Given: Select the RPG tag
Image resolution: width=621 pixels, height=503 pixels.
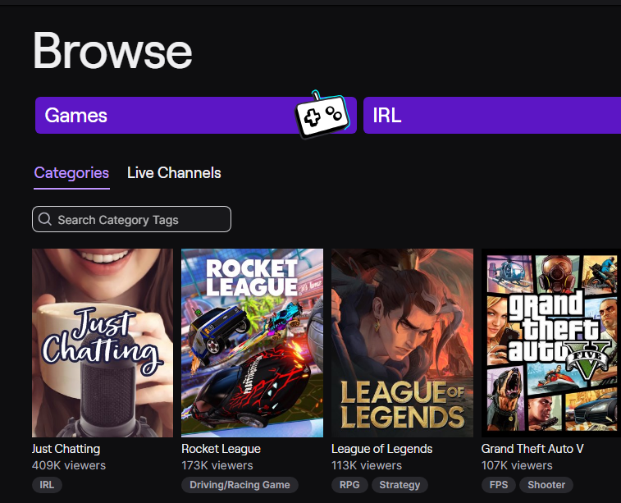Looking at the screenshot, I should [349, 485].
